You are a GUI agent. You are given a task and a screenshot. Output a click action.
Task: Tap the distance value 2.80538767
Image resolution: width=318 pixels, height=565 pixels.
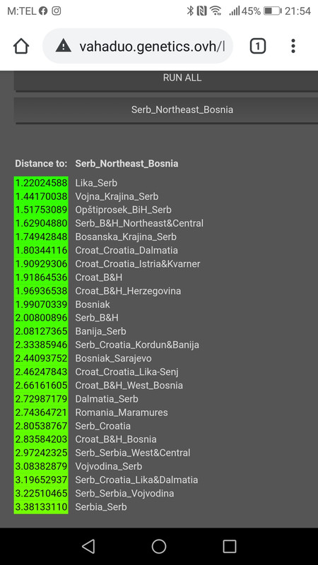coord(41,426)
